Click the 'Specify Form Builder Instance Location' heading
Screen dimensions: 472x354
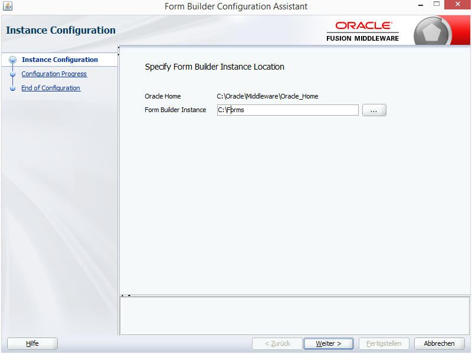(215, 67)
